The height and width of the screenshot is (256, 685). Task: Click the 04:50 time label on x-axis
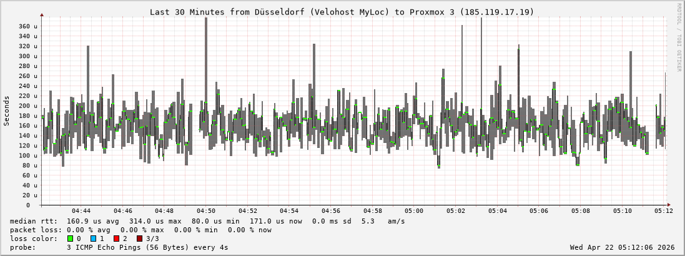pyautogui.click(x=206, y=211)
